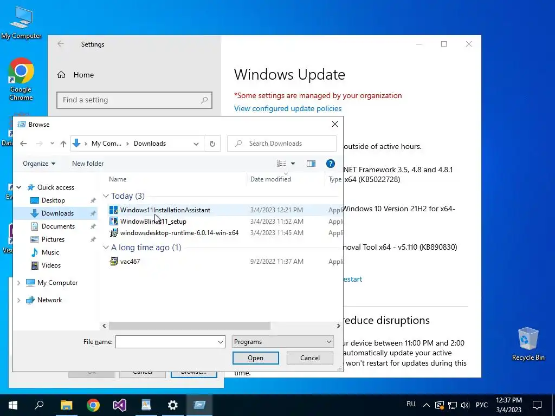Open the Windows Start menu

[x=13, y=405]
